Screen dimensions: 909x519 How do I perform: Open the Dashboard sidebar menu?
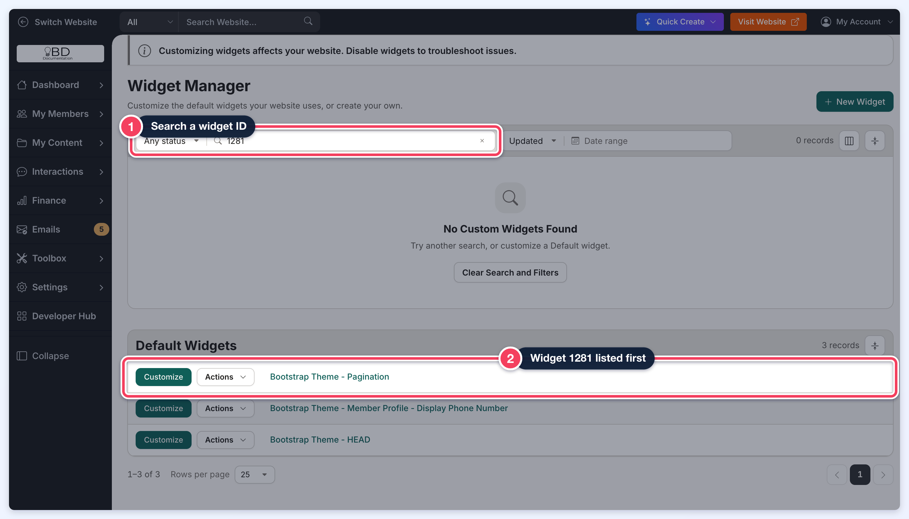click(61, 85)
